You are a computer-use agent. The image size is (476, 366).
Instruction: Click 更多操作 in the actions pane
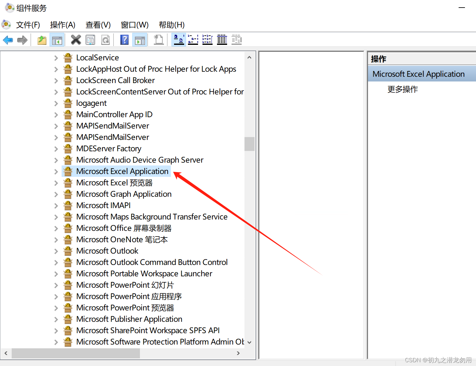(403, 89)
